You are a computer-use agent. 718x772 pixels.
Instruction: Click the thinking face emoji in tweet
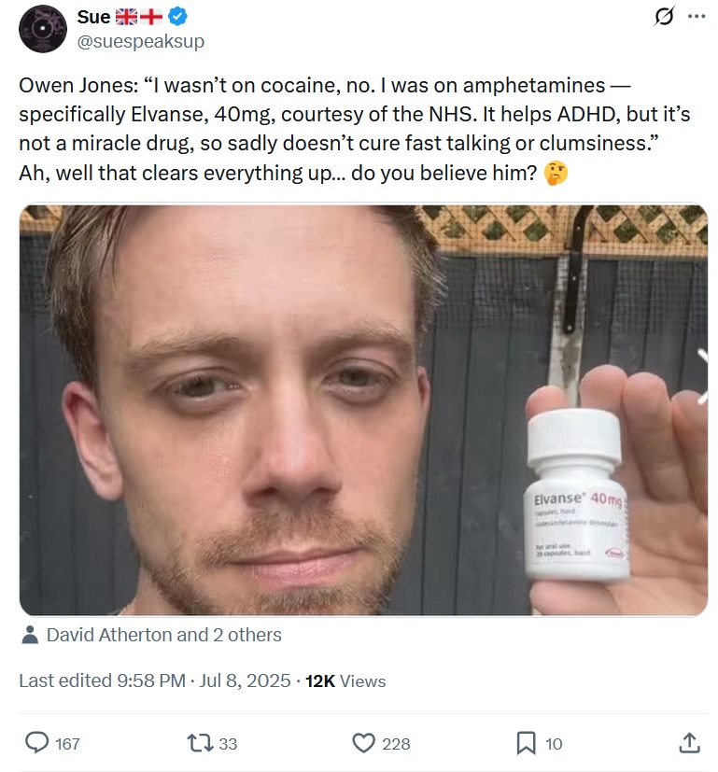point(556,174)
